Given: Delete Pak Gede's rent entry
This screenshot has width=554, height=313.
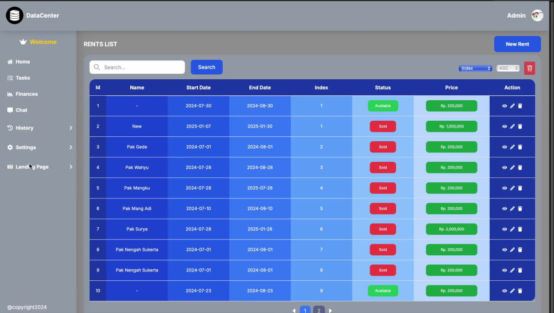Looking at the screenshot, I should [520, 147].
